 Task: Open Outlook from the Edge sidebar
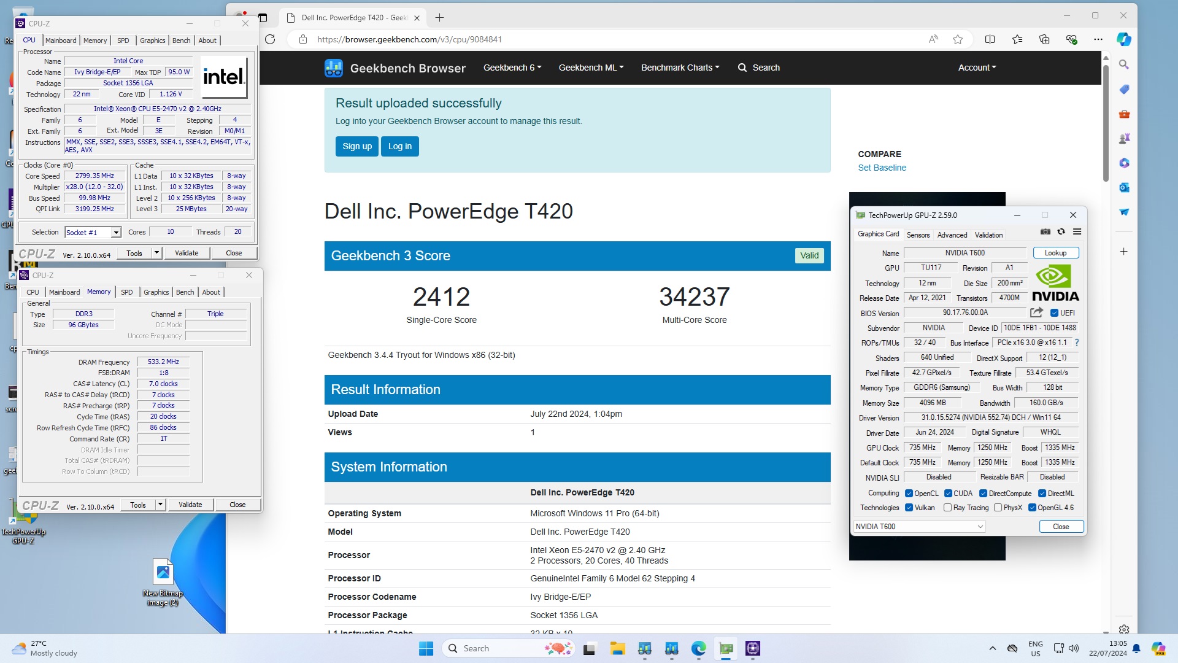1124,188
